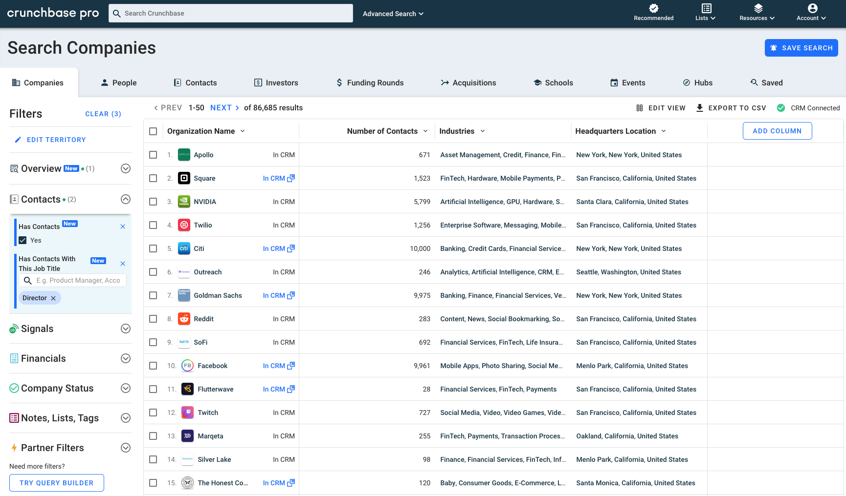This screenshot has height=496, width=846.
Task: Click the Signals section icon
Action: [14, 329]
